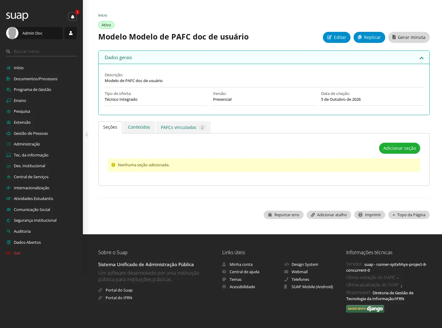The width and height of the screenshot is (442, 328).
Task: Click the Central de Serviços icon
Action: tap(9, 177)
